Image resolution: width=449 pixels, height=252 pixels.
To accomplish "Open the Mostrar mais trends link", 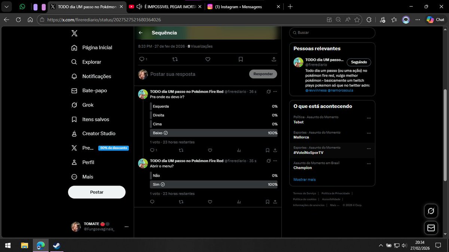I will [305, 180].
